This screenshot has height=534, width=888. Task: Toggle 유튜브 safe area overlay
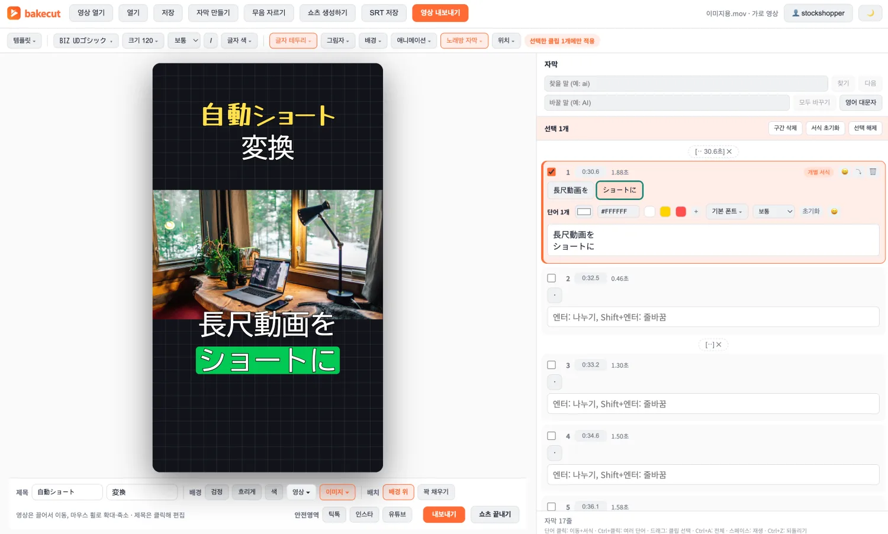click(397, 514)
